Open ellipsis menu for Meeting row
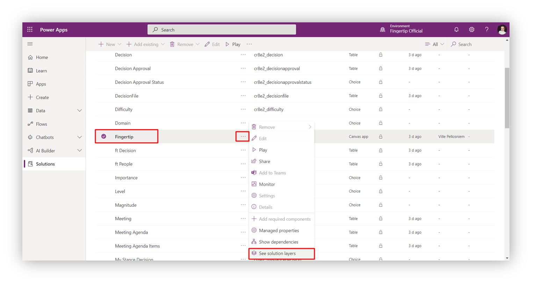The image size is (534, 285). (x=243, y=219)
